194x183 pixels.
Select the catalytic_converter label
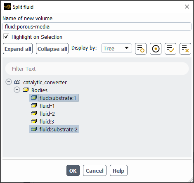coord(45,82)
